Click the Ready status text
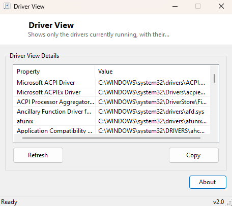 coord(9,202)
